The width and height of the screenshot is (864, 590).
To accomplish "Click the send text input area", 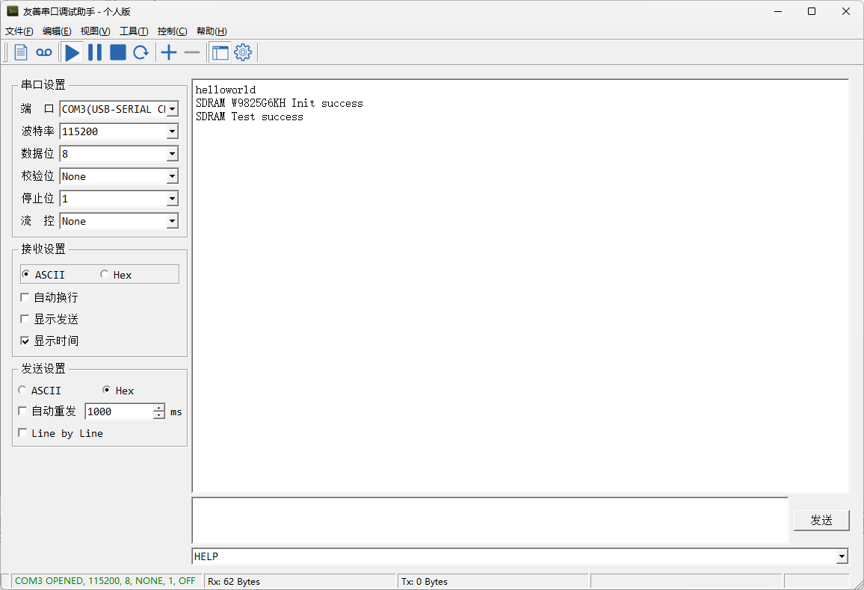I will [x=490, y=520].
